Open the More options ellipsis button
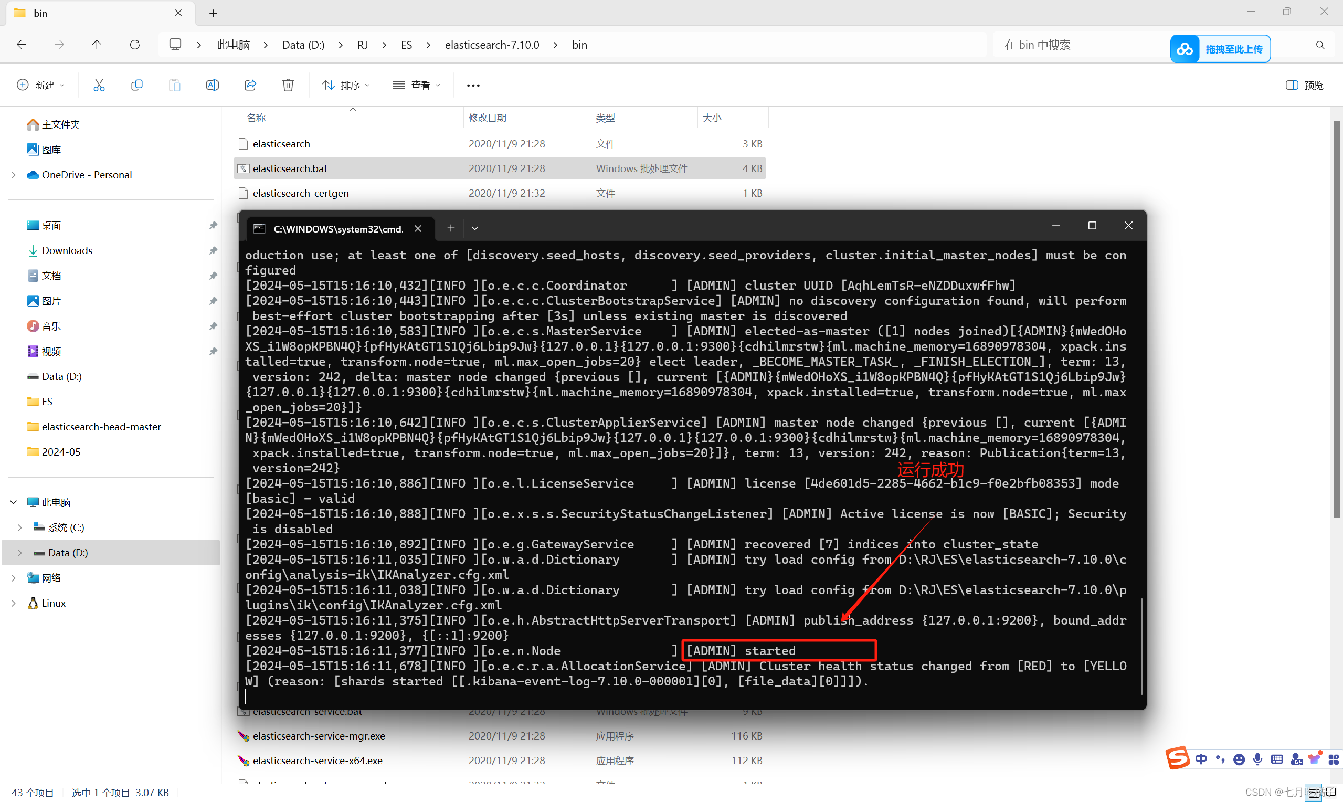Viewport: 1343px width, 802px height. [473, 85]
